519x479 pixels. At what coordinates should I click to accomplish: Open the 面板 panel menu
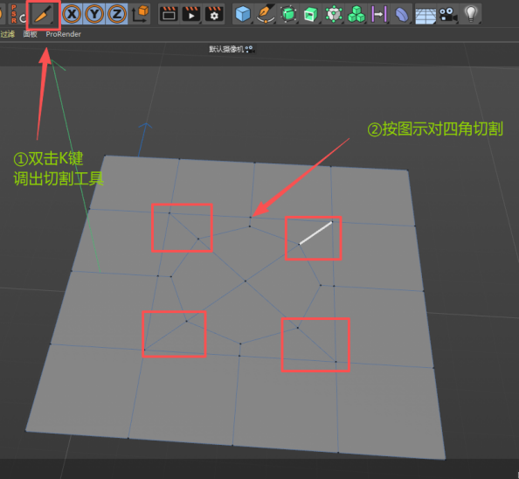[30, 34]
